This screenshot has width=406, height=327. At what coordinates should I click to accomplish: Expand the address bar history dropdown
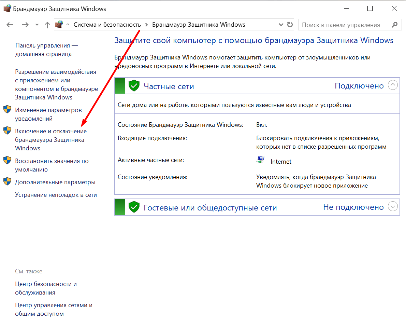click(x=281, y=25)
